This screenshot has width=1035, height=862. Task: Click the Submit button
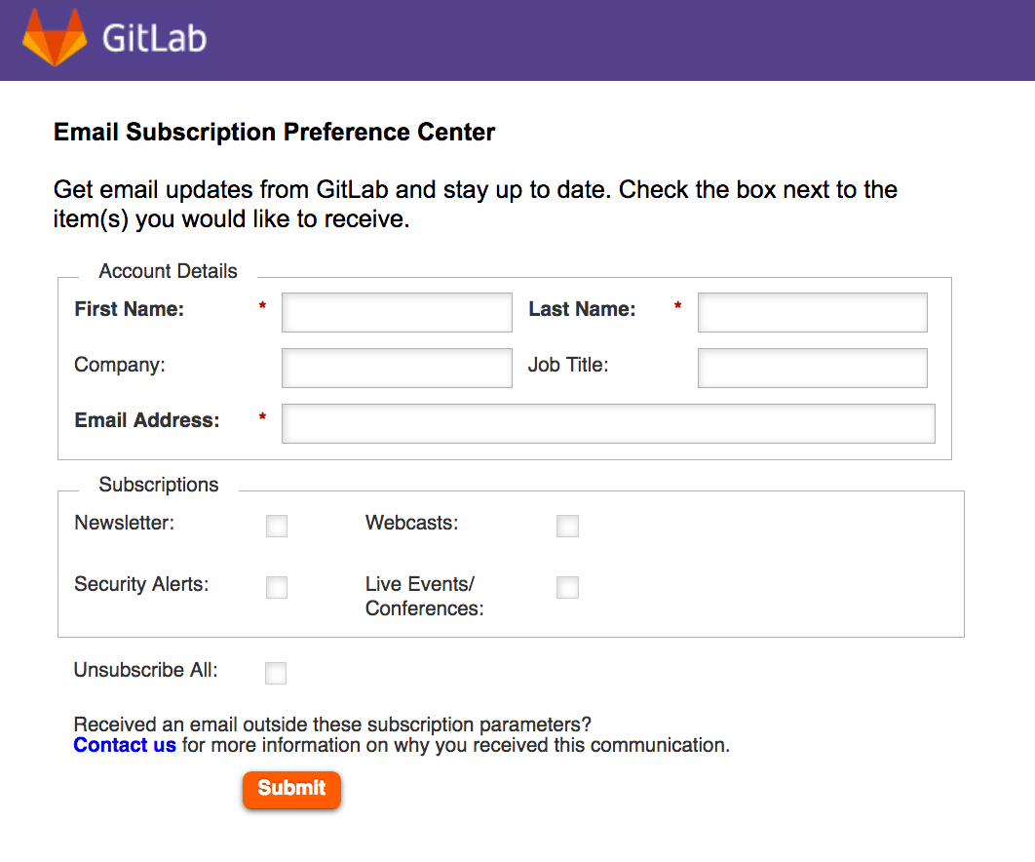[x=291, y=790]
